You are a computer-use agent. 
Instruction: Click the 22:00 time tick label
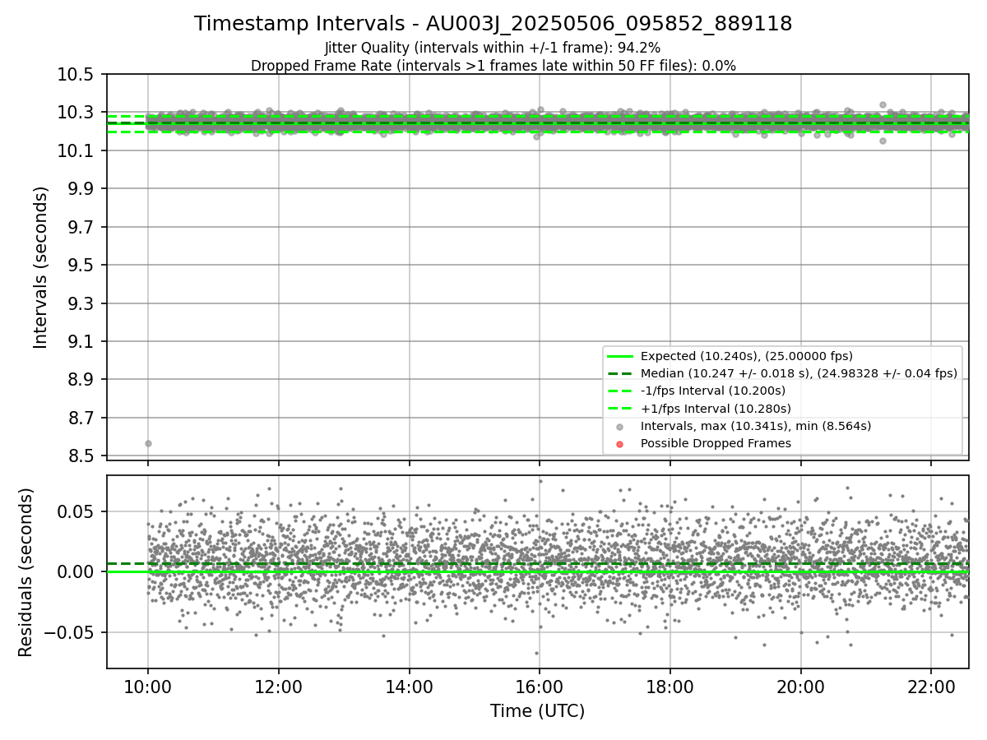pos(931,685)
